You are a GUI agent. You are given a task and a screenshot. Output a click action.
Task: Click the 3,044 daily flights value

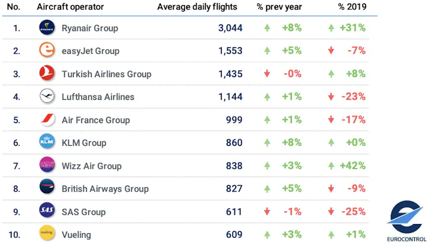click(x=230, y=28)
